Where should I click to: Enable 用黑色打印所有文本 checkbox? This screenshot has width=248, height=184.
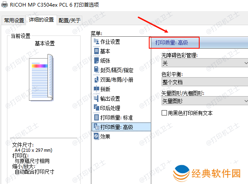pyautogui.click(x=164, y=113)
